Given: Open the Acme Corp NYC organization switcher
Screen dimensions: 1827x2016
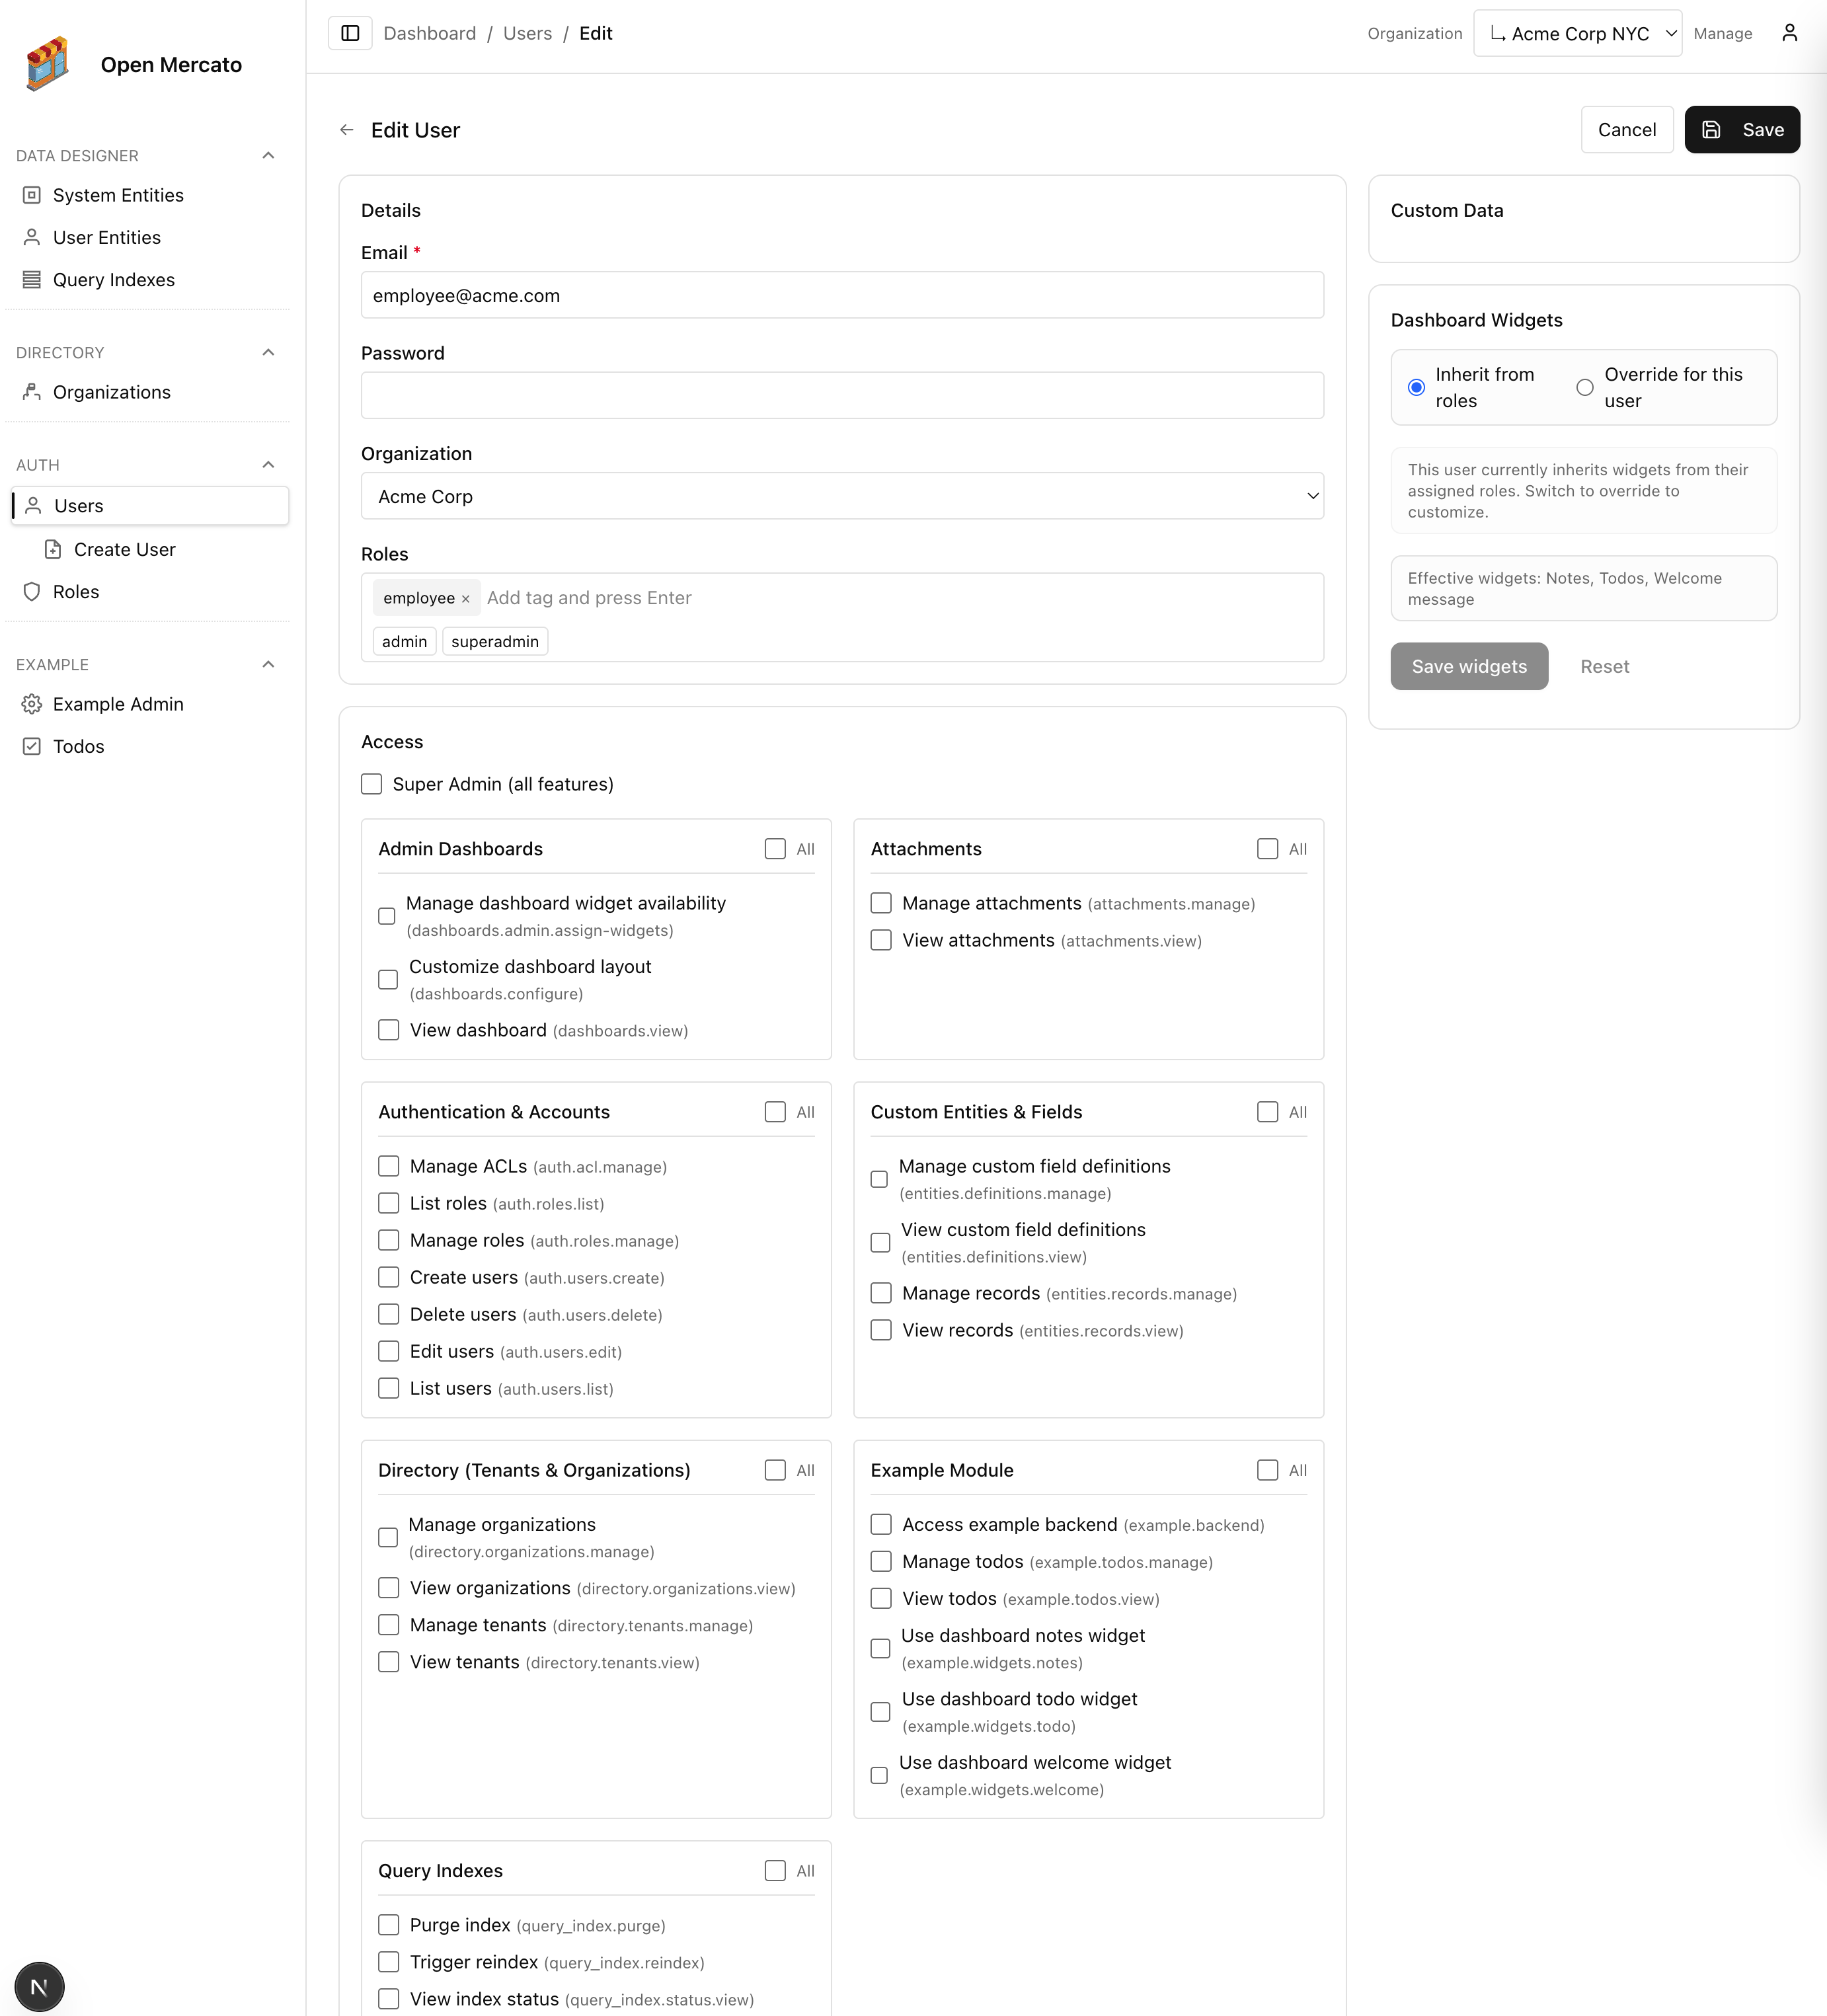Looking at the screenshot, I should [1577, 33].
